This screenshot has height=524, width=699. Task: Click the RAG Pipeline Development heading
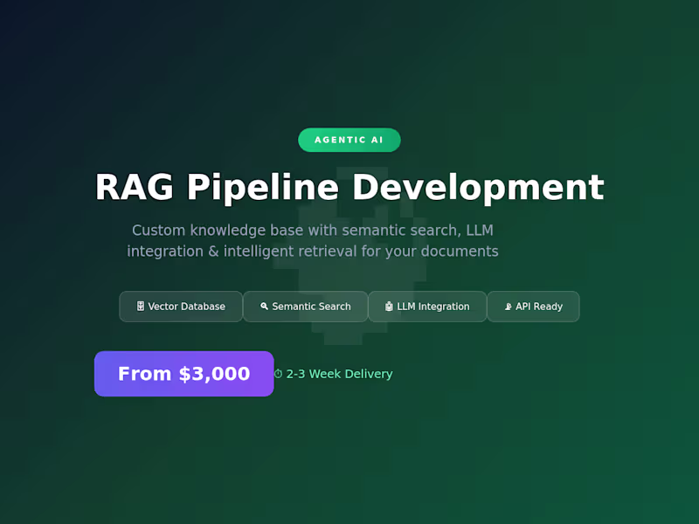point(349,187)
